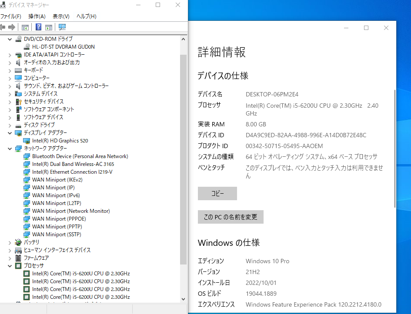Click the プロセッサ category icon
411x314 pixels.
click(18, 266)
